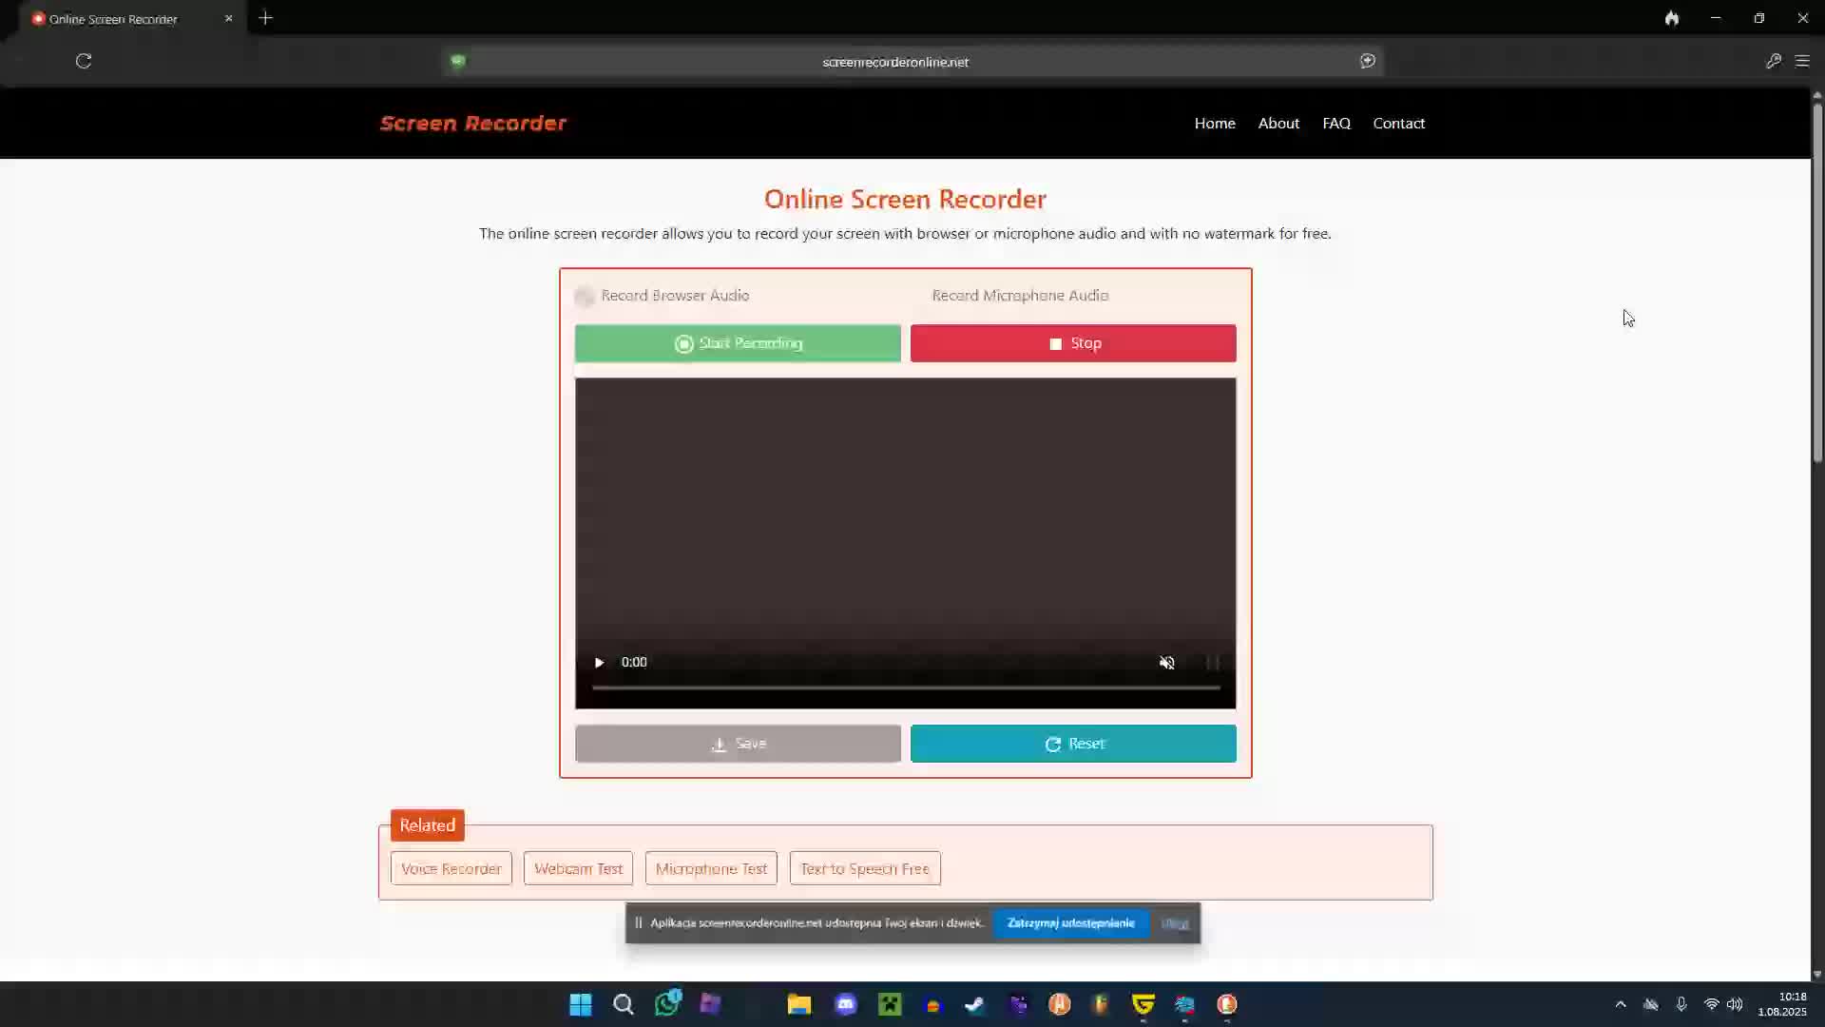Click the Record Microphone Audio label
This screenshot has height=1027, width=1825.
(1020, 296)
